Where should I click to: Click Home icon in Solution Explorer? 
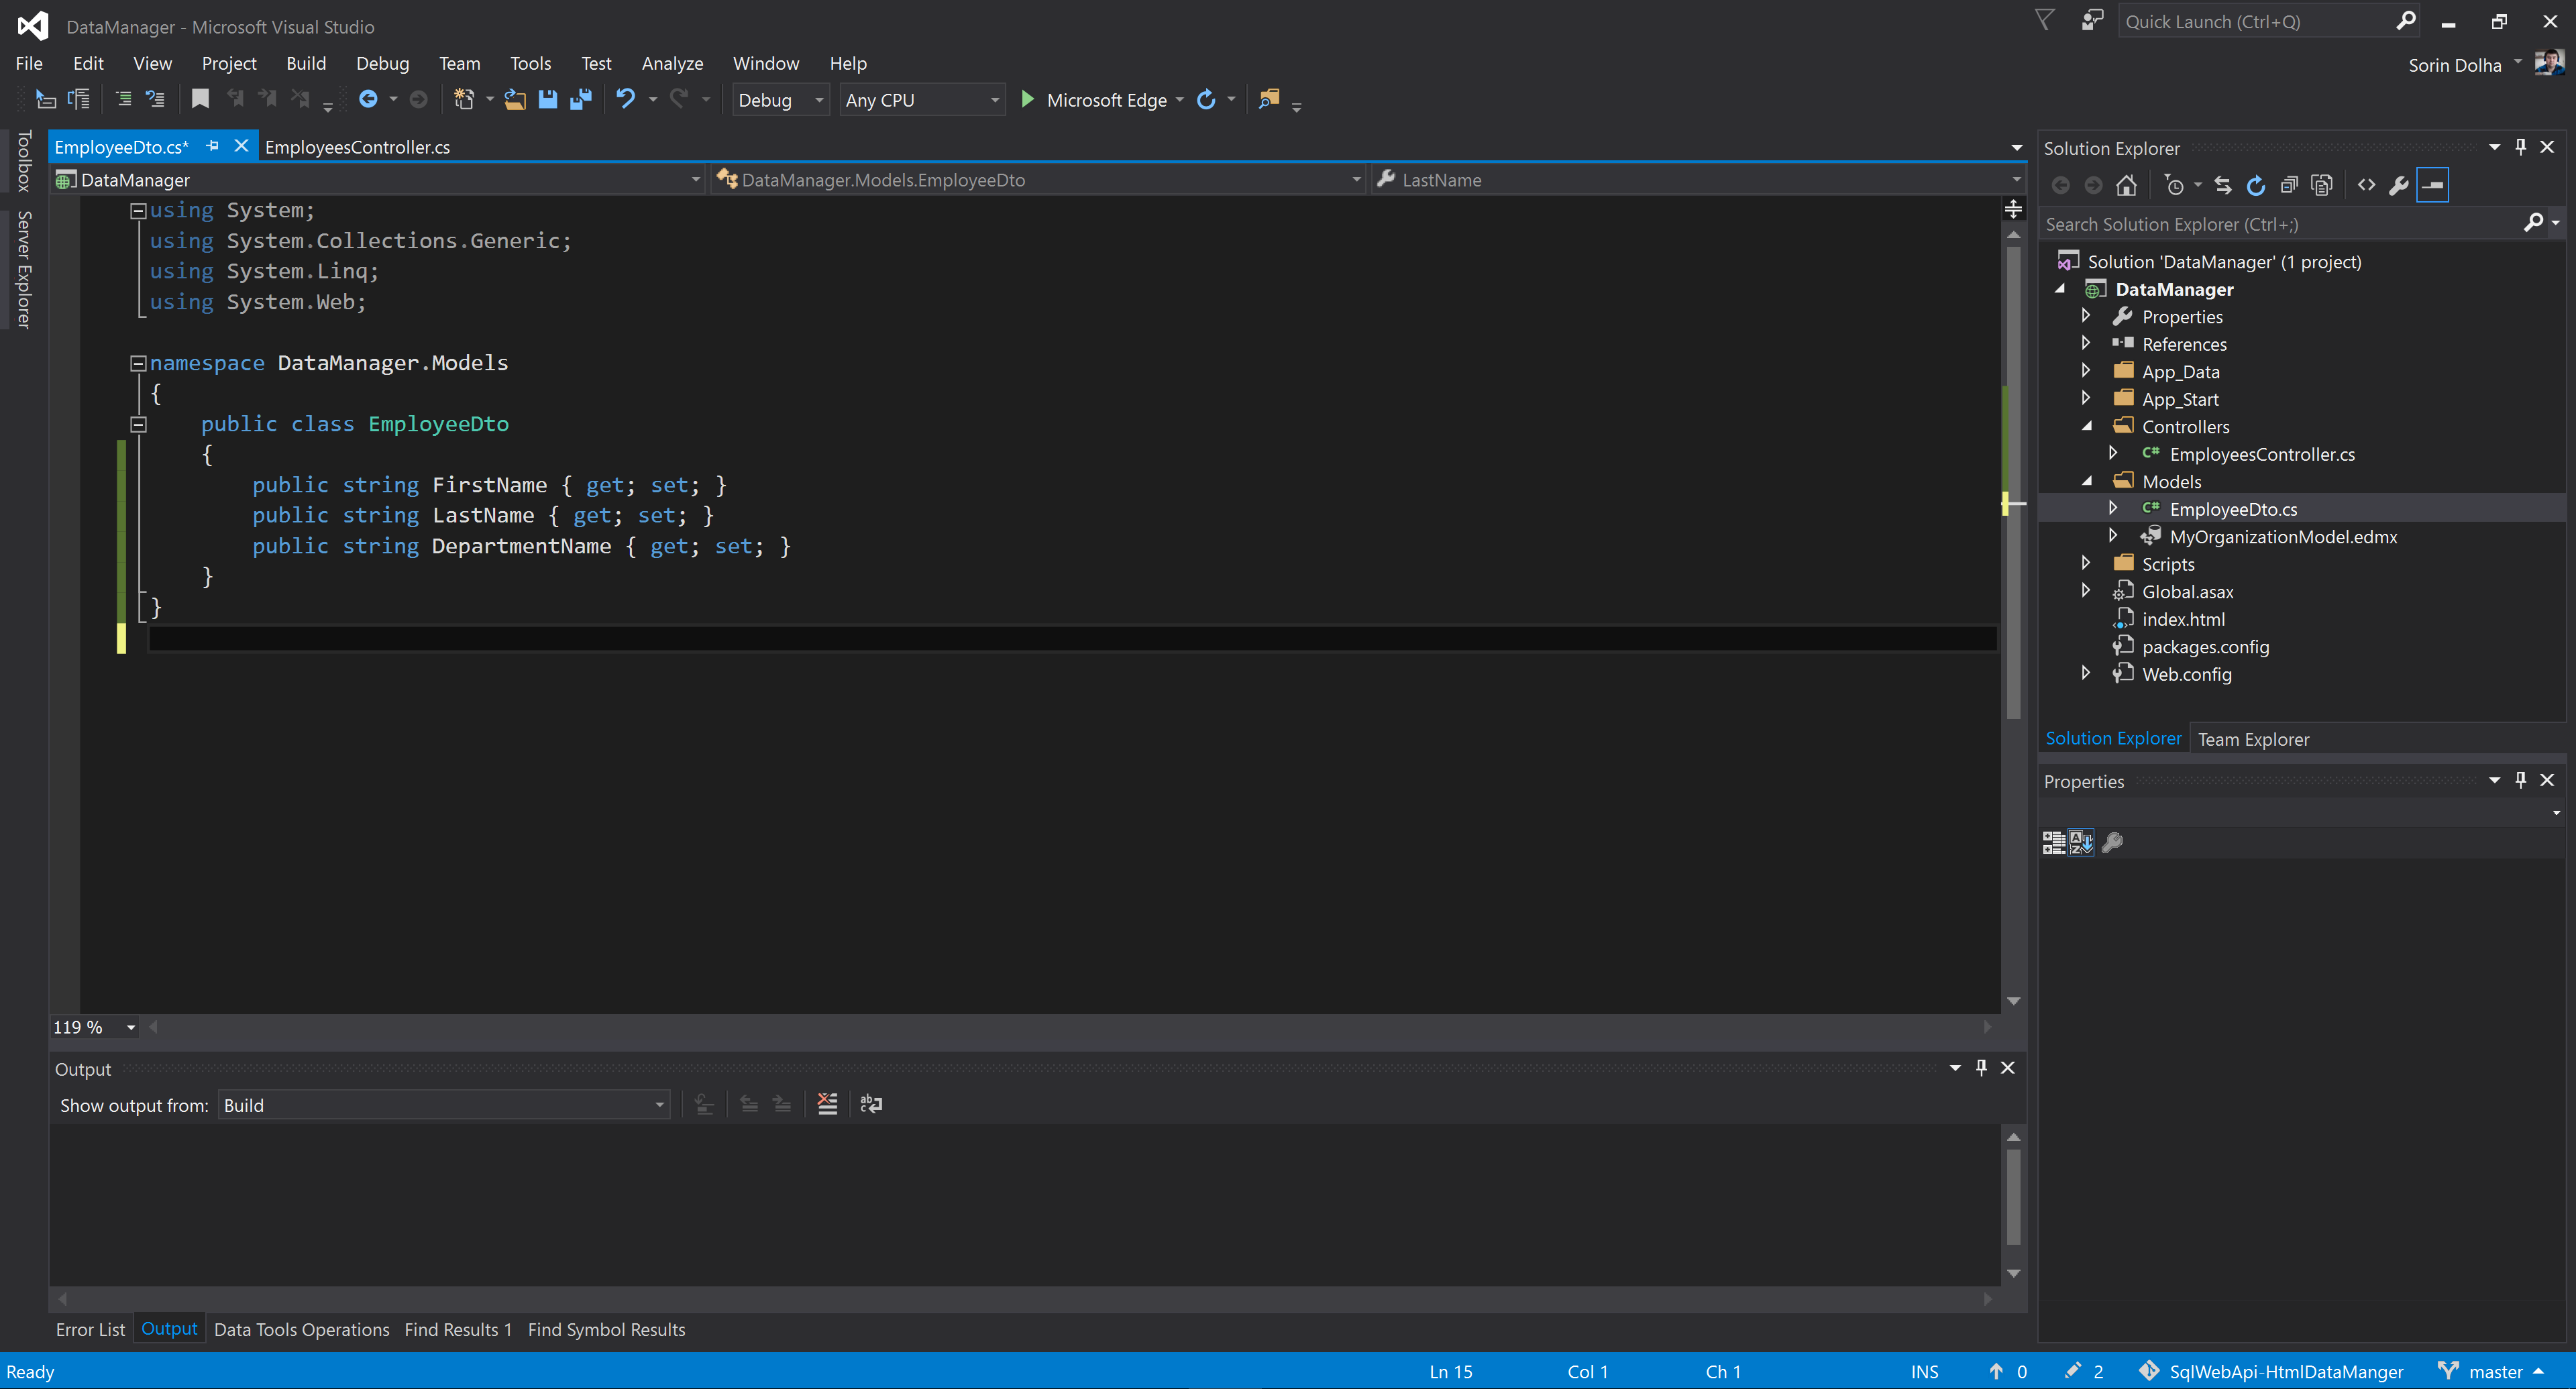(2126, 185)
